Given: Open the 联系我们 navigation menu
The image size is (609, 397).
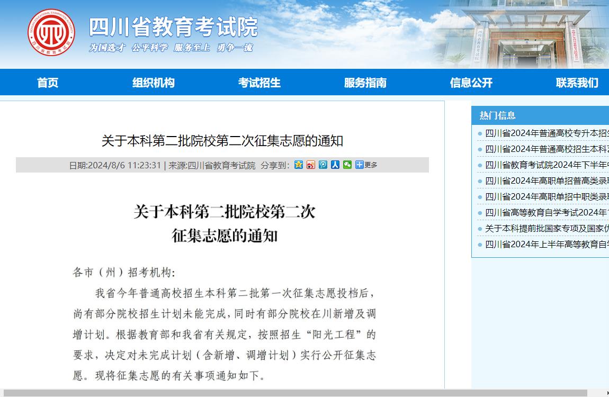Looking at the screenshot, I should pos(577,83).
